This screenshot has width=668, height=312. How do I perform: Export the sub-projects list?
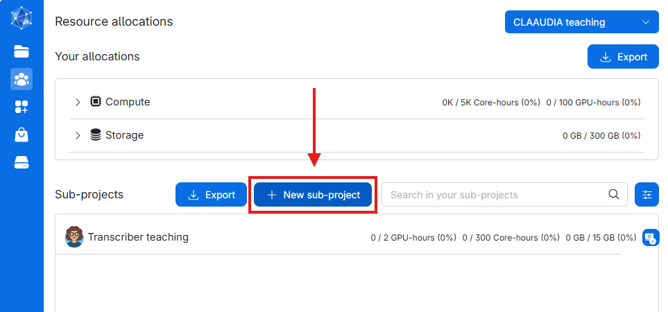(x=212, y=195)
